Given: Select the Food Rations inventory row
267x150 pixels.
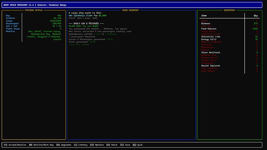Looking at the screenshot, I should tap(229, 29).
